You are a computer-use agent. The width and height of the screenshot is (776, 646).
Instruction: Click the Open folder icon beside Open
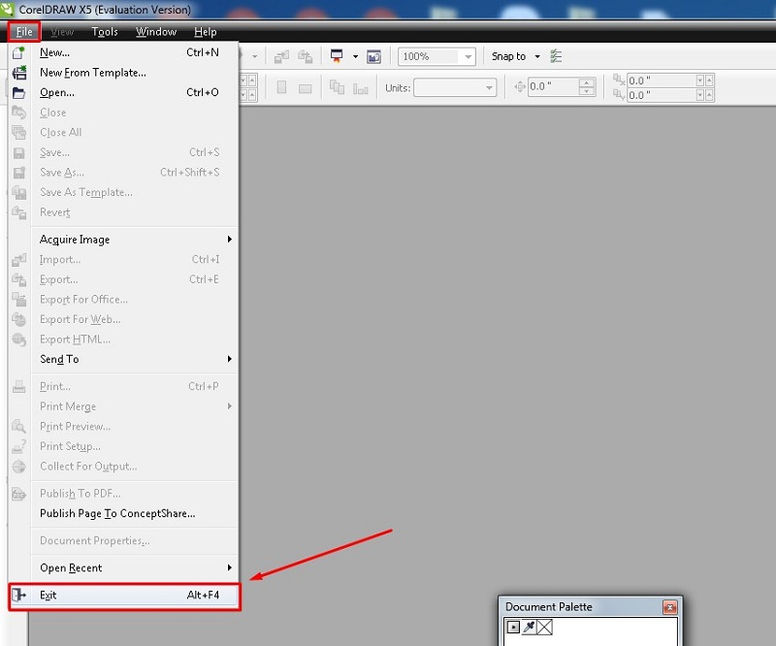pyautogui.click(x=19, y=92)
